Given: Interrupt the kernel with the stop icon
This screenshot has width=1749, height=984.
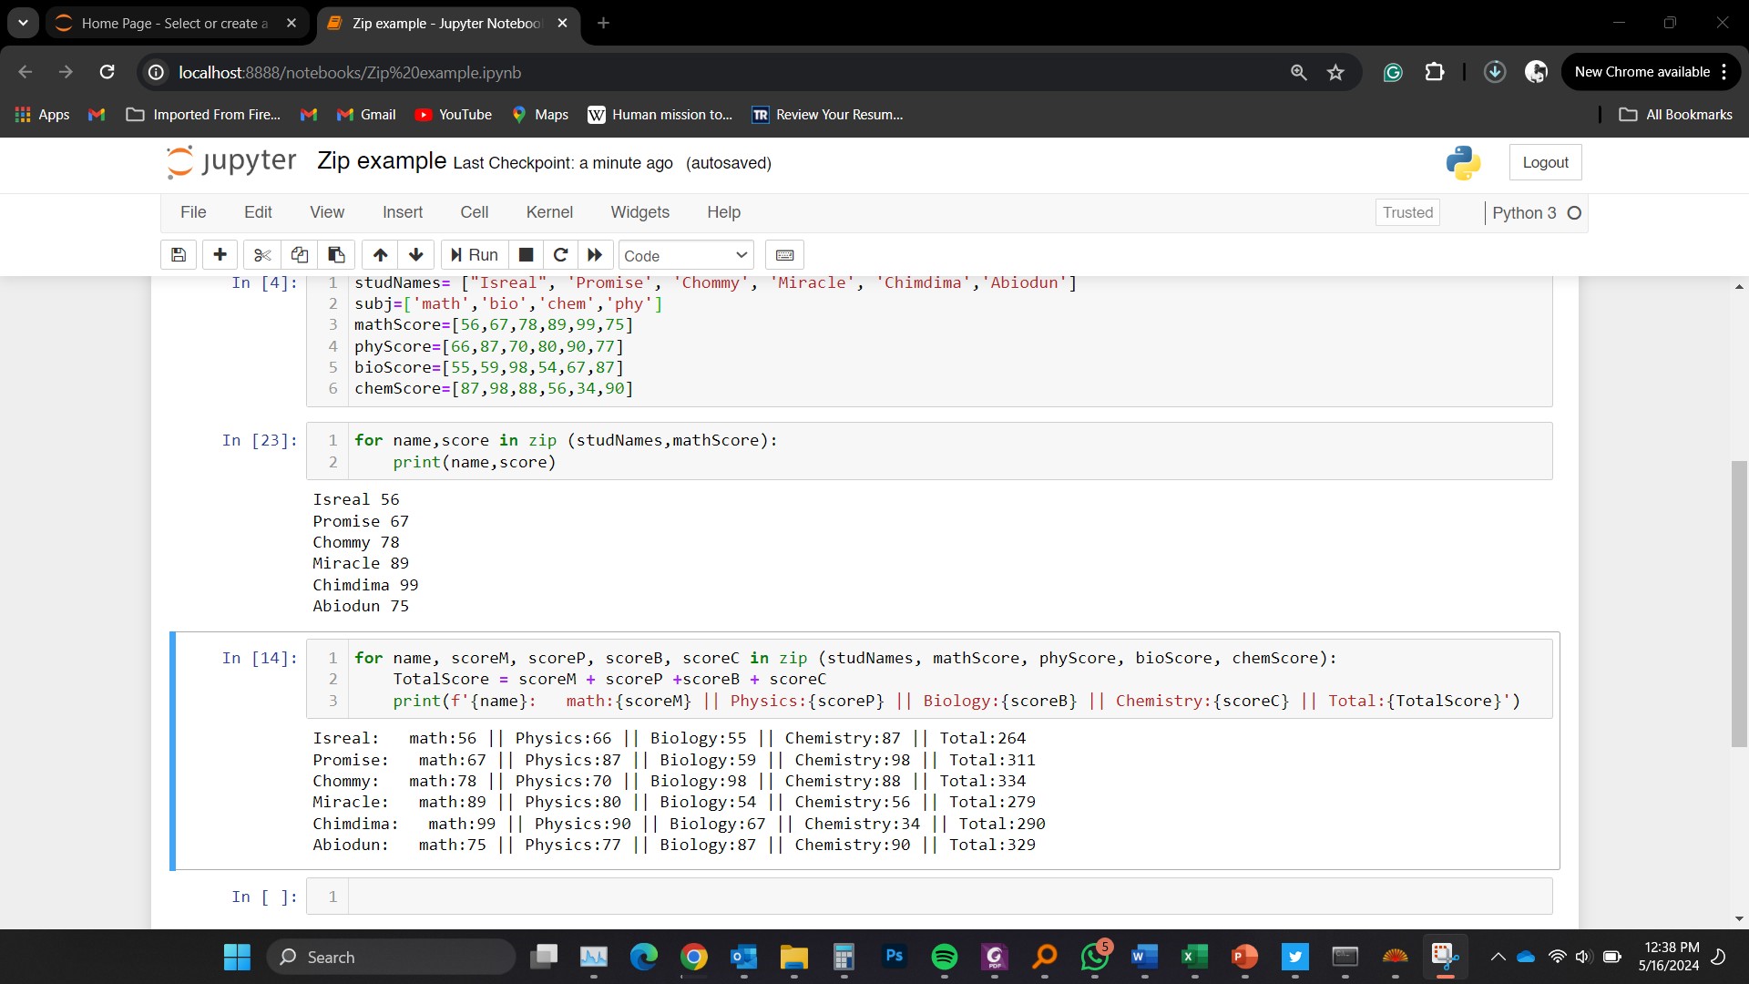Looking at the screenshot, I should pyautogui.click(x=526, y=255).
